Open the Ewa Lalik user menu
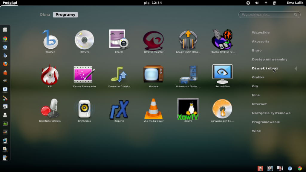Screen dimensions: 306x172 pyautogui.click(x=295, y=3)
